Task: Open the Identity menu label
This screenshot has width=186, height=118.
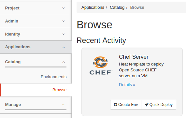Action: [x=13, y=34]
